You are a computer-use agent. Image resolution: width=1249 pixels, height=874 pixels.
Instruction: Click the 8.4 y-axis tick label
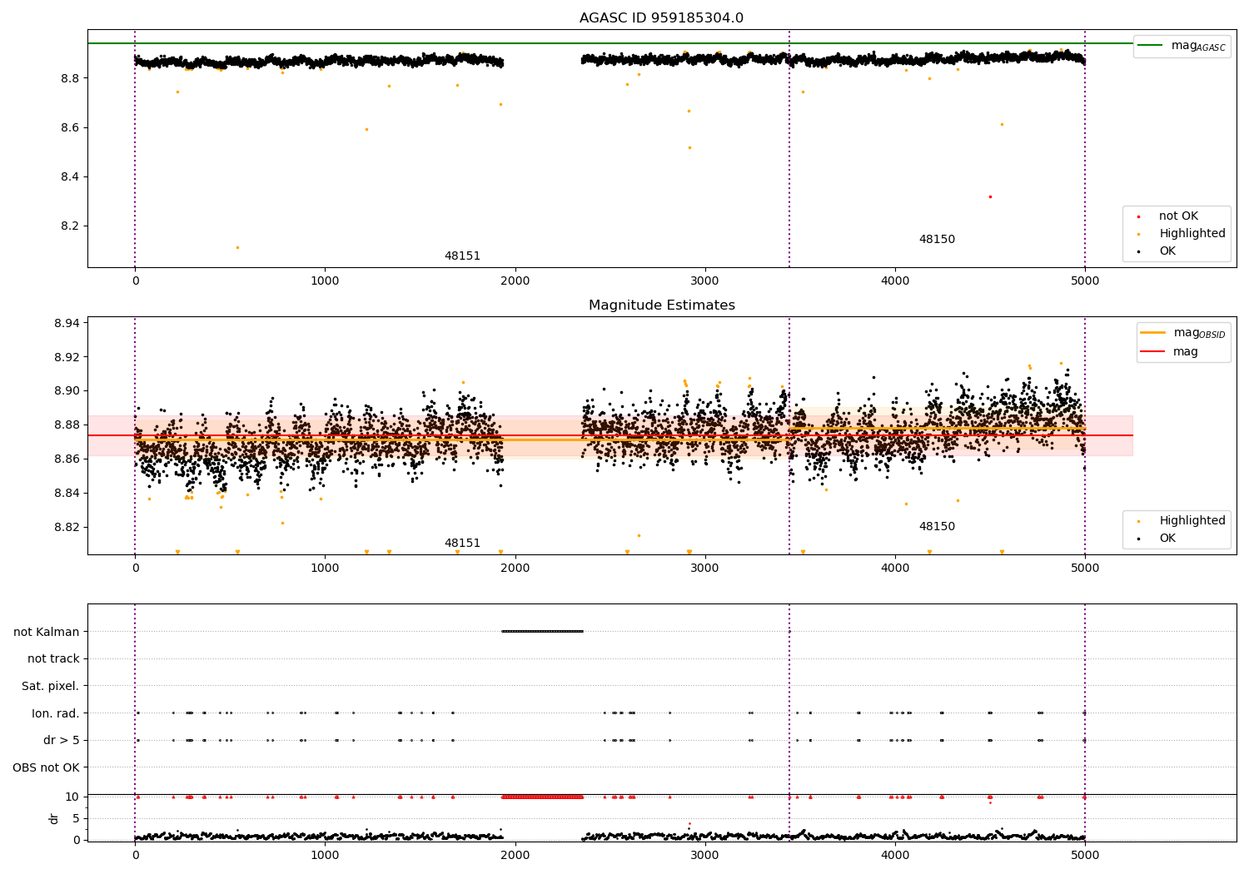(70, 177)
